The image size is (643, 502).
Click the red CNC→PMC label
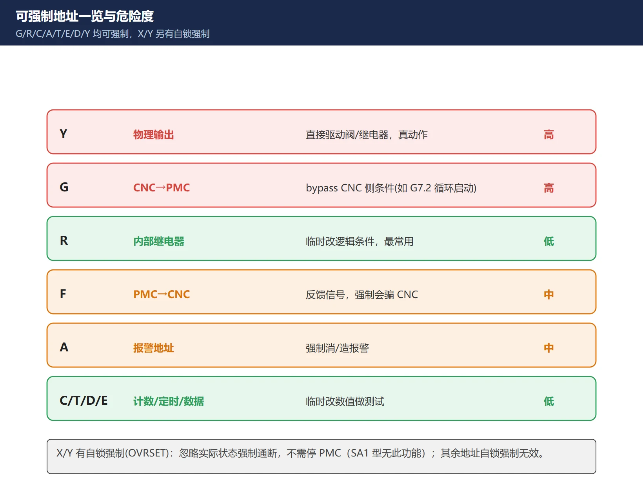[x=162, y=188]
